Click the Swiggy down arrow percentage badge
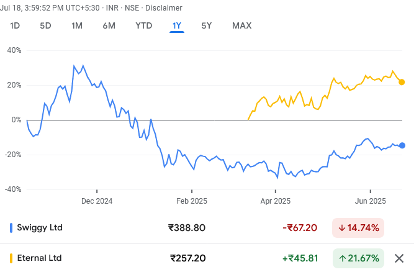Viewport: 419px width, 272px height. coord(358,228)
